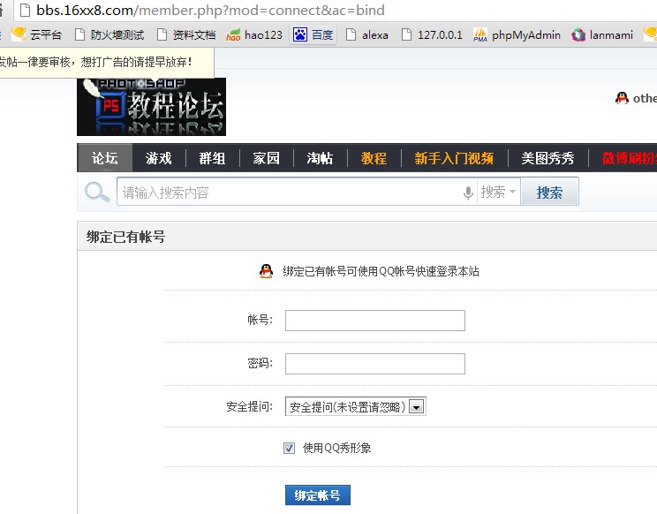Image resolution: width=657 pixels, height=514 pixels.
Task: Open the 新手入门视频 navigation tab
Action: pyautogui.click(x=454, y=158)
